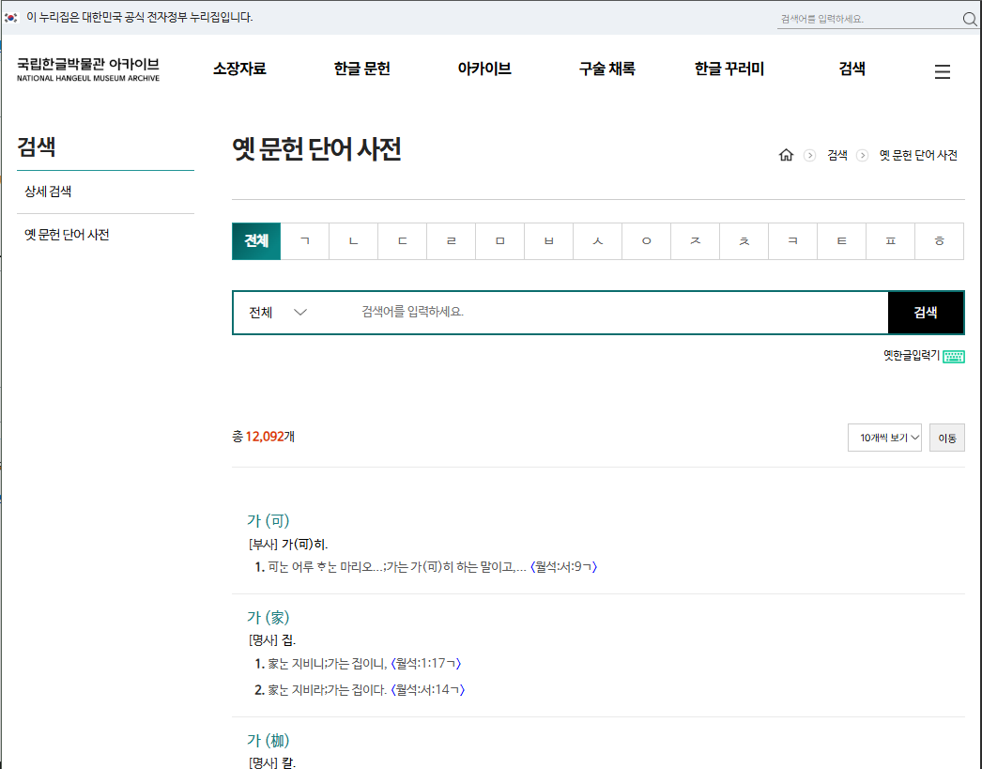982x769 pixels.
Task: Click the 검색어를 입력하세요 dictionary search field
Action: 620,313
